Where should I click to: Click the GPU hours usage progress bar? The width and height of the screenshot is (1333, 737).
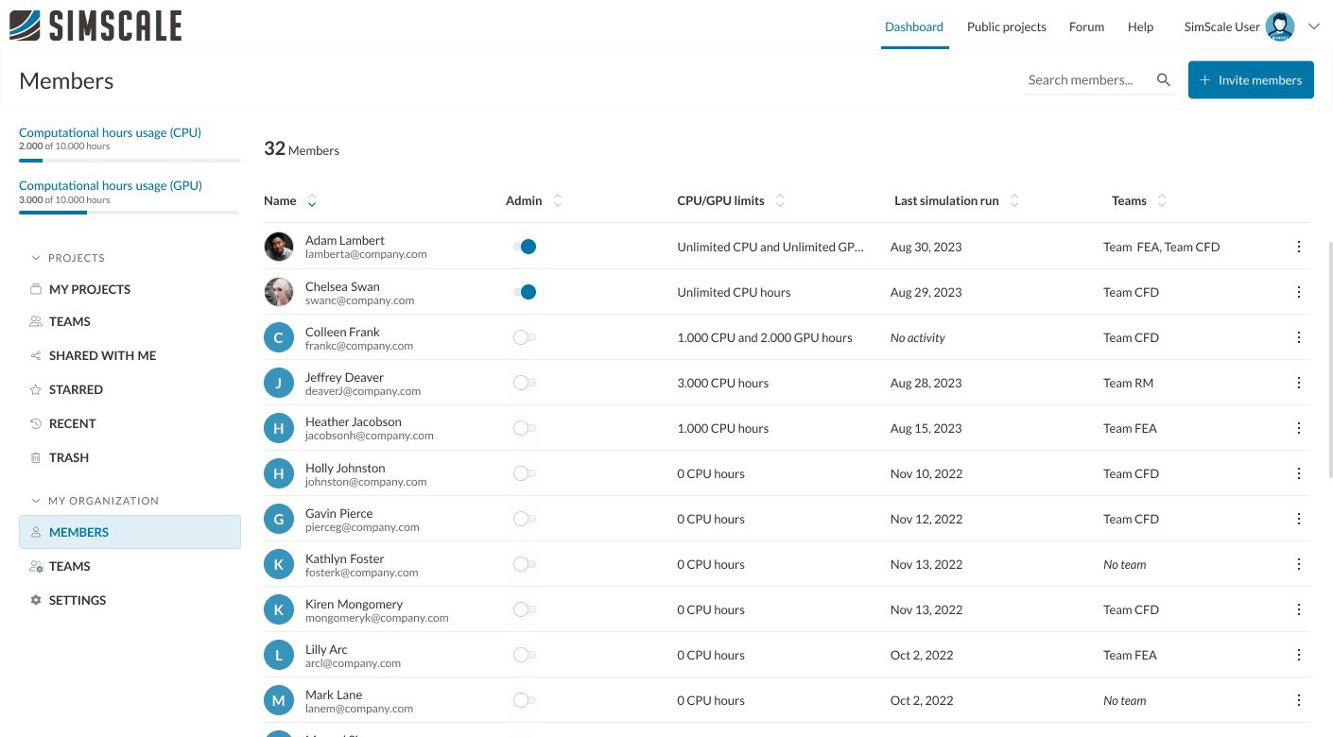[x=130, y=213]
